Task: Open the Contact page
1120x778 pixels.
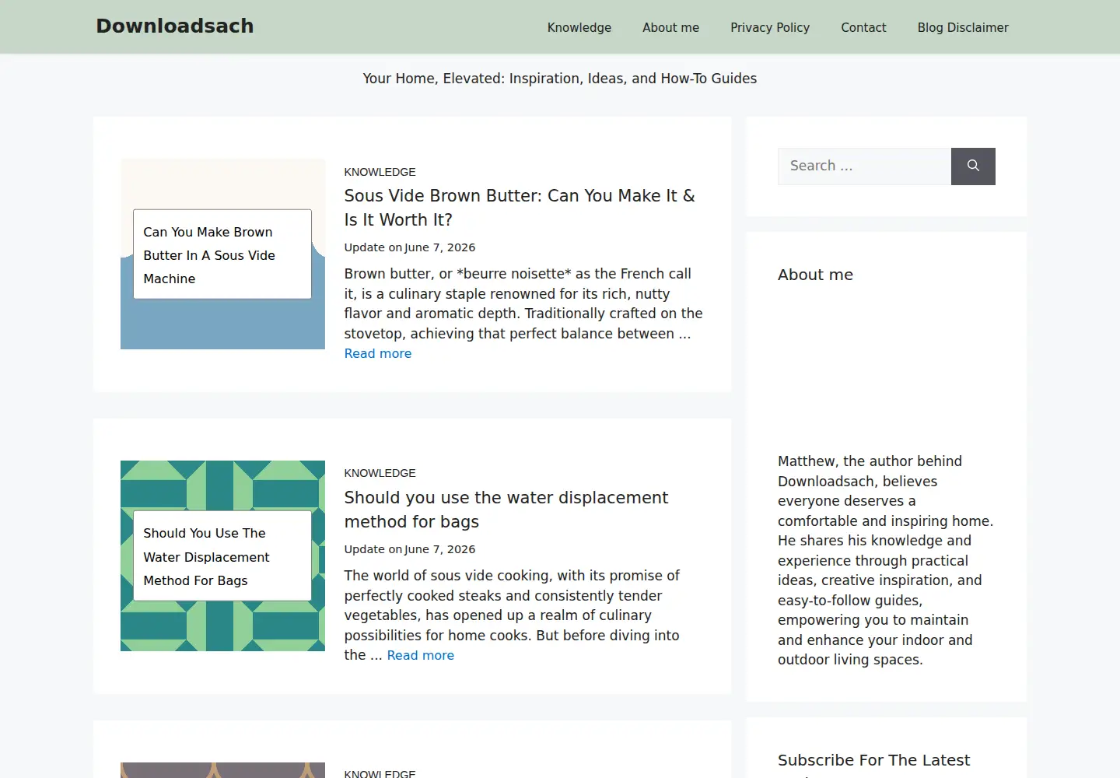Action: click(863, 27)
